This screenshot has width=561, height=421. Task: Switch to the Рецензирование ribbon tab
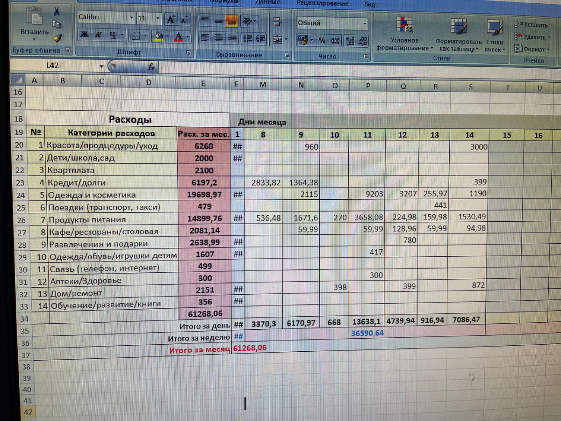point(322,4)
